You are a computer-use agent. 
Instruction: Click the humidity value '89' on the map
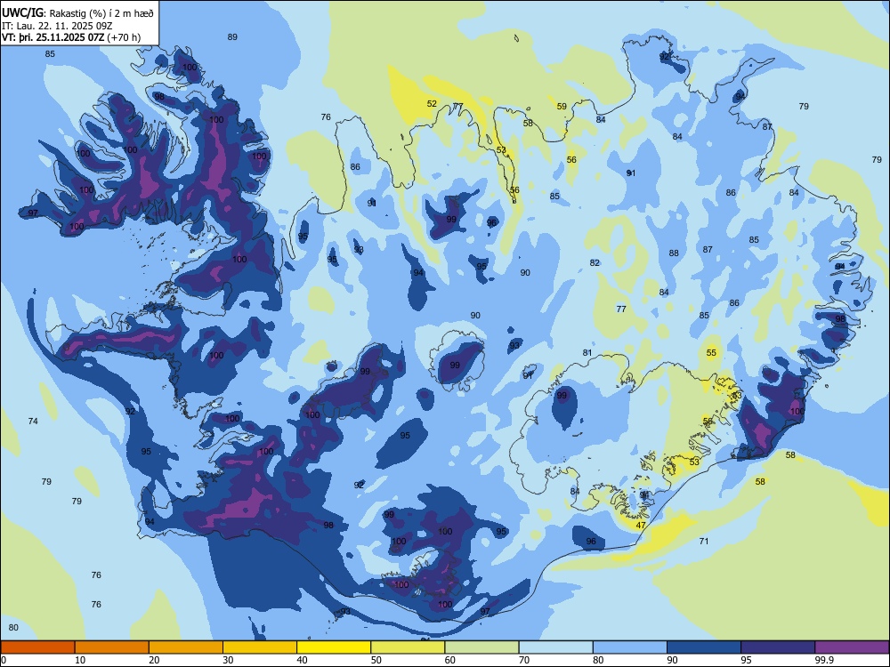[x=232, y=36]
